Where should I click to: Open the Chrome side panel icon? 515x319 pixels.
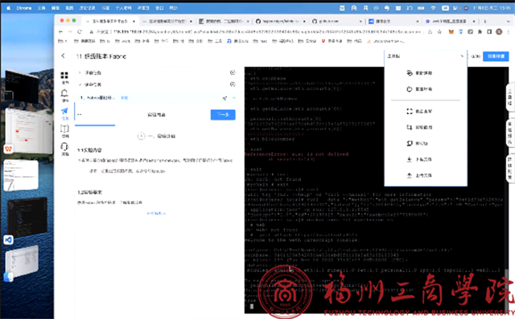(x=489, y=32)
